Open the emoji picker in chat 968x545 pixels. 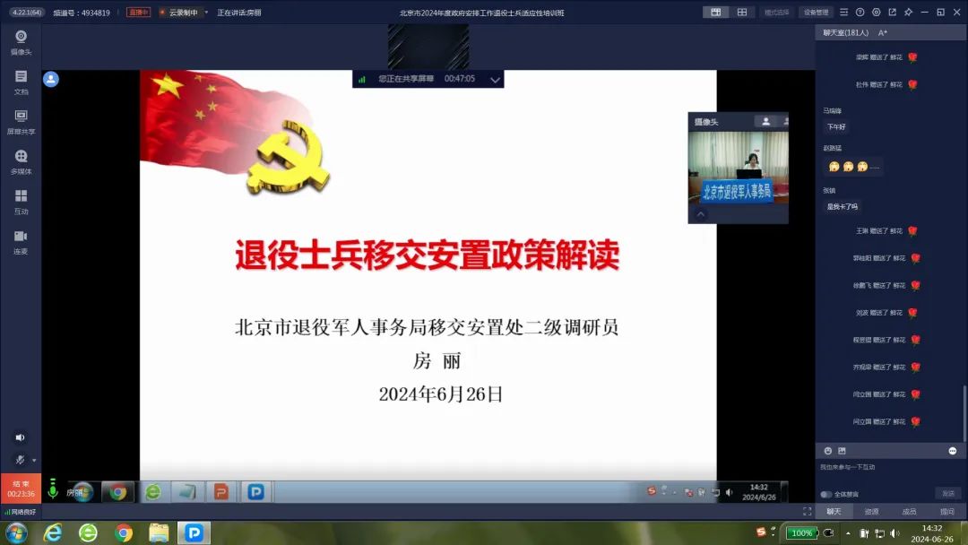[x=828, y=451]
